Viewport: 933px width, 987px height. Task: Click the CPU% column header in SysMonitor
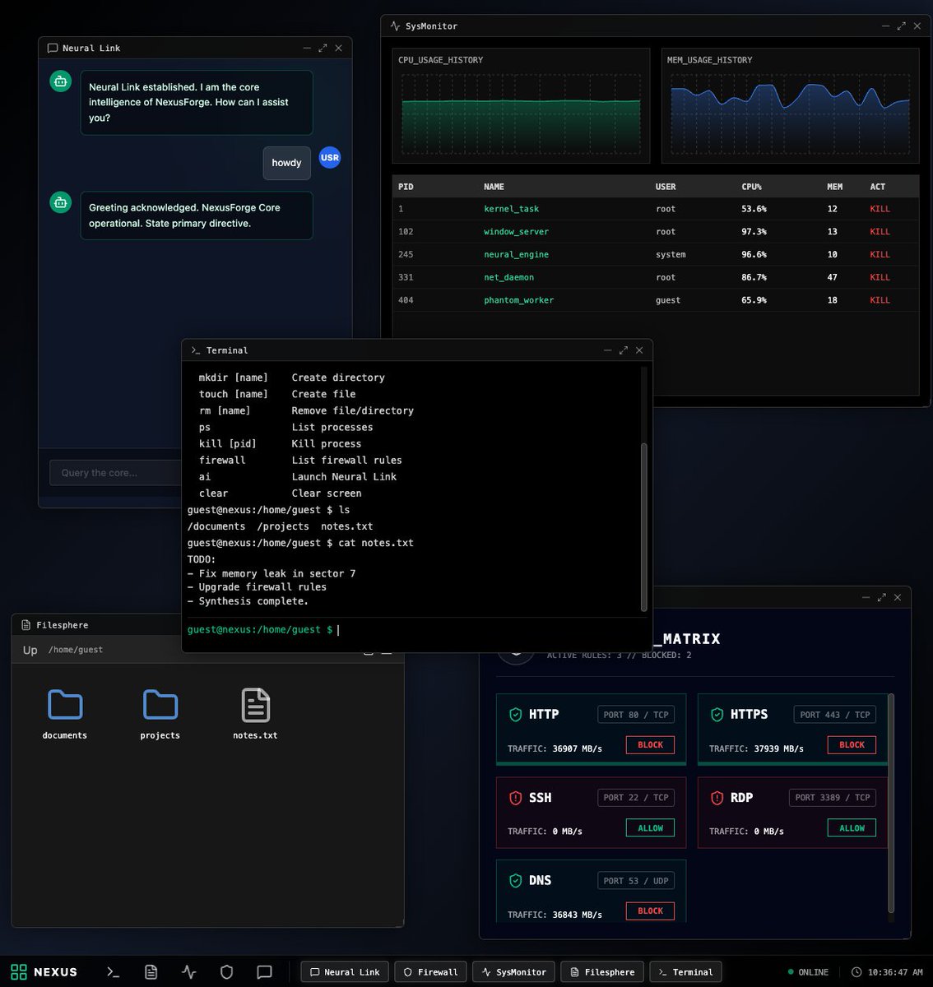tap(751, 187)
